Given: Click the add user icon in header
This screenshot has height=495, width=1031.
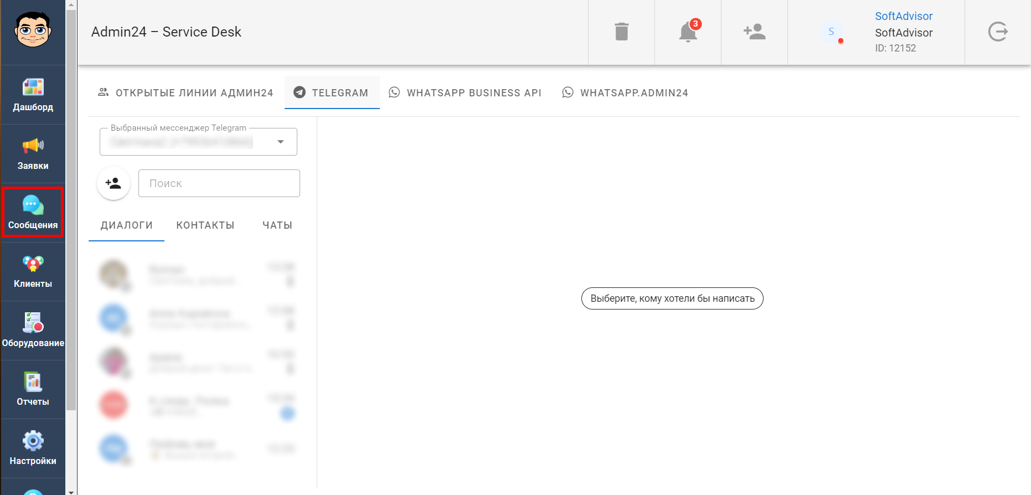Looking at the screenshot, I should (x=754, y=32).
